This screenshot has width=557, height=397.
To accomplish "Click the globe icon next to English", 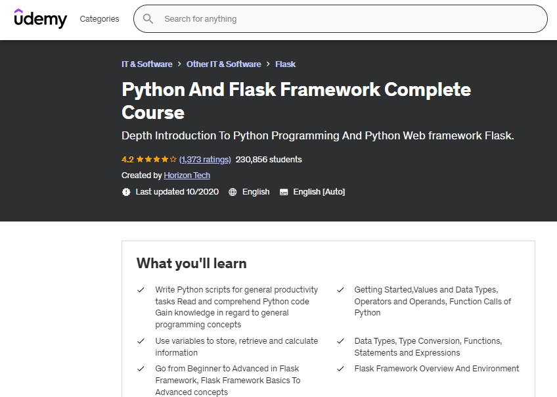I will coord(233,192).
